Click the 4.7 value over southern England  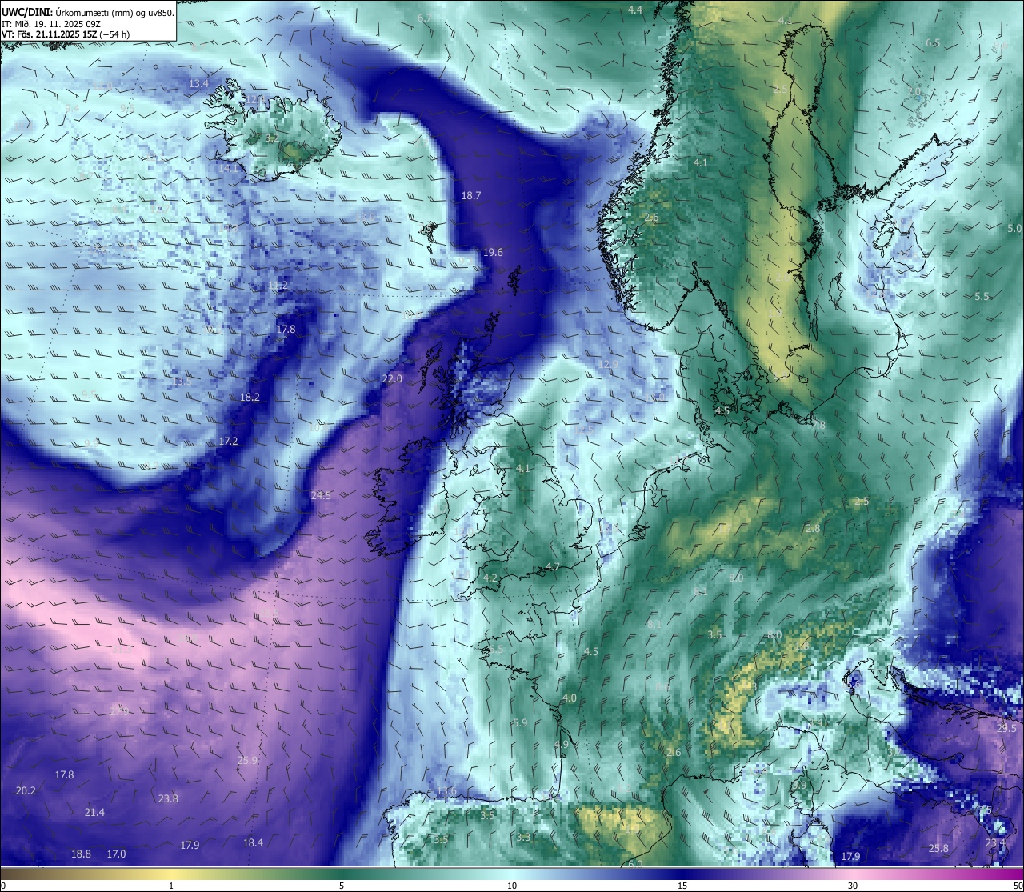point(552,568)
